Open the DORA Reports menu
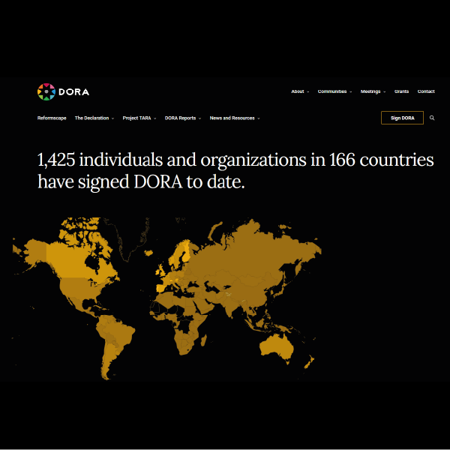 pos(180,118)
